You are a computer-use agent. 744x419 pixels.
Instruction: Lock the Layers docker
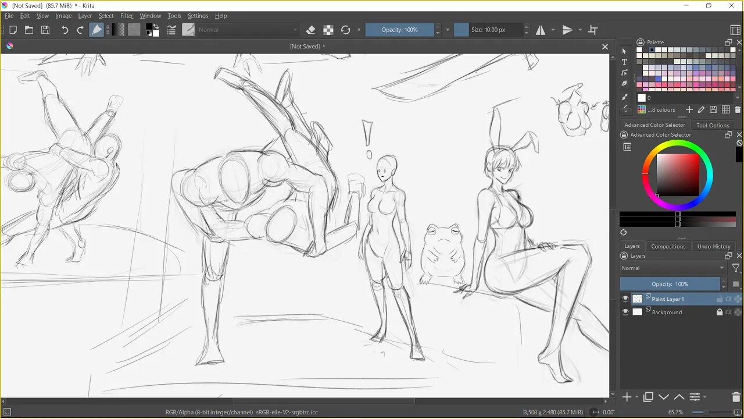click(x=624, y=256)
